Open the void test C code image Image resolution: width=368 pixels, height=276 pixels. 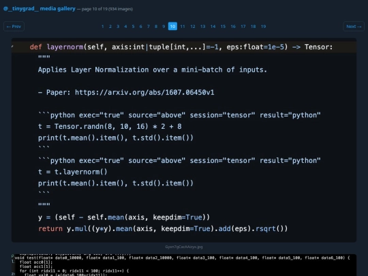[x=184, y=265]
